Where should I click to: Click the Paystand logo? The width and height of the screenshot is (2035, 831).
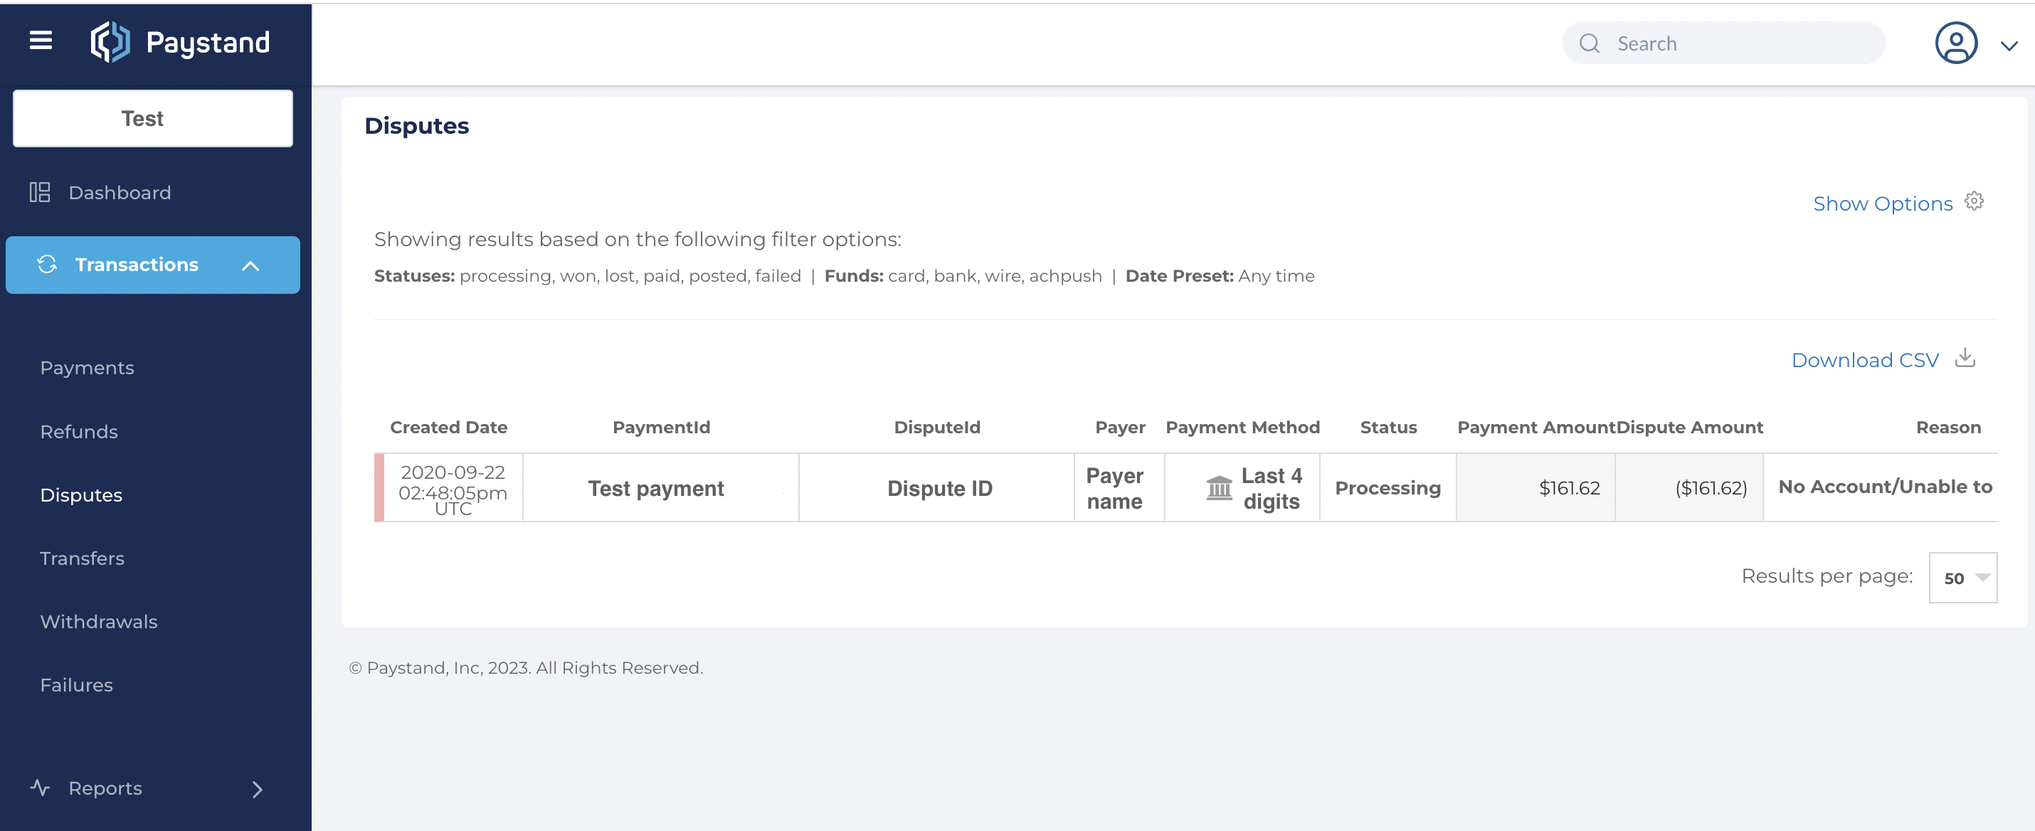[x=180, y=43]
